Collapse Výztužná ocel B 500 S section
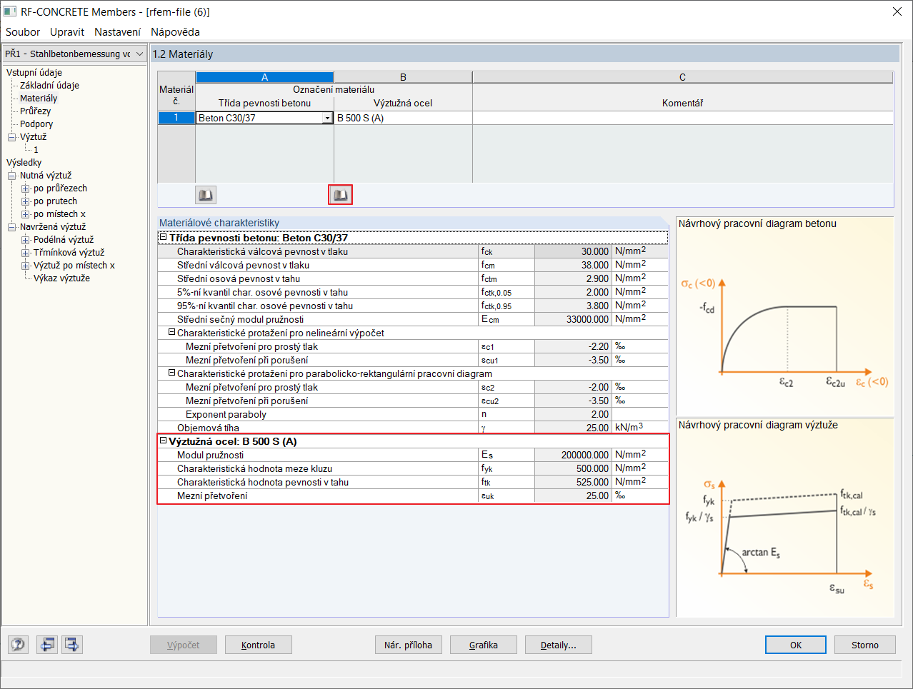 coord(163,441)
